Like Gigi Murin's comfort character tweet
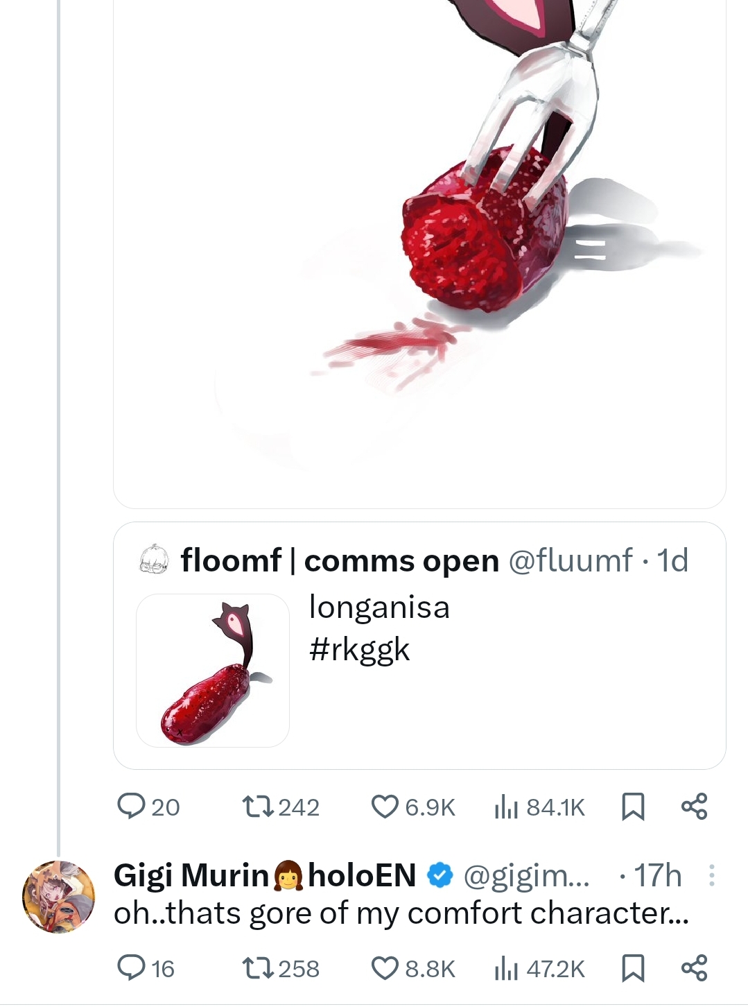This screenshot has width=748, height=1007. pos(385,967)
